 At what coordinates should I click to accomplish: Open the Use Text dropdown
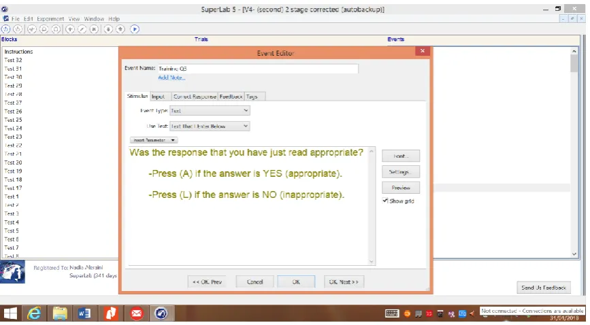point(210,126)
